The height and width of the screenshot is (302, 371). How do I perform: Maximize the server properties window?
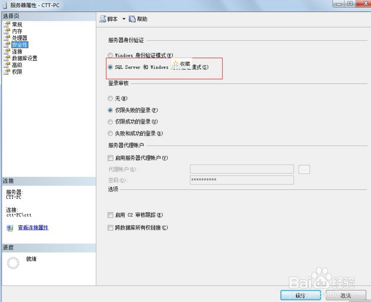(350, 4)
